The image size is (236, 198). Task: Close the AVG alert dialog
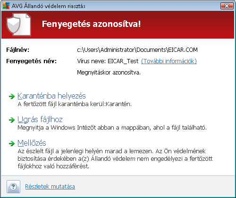tap(227, 6)
